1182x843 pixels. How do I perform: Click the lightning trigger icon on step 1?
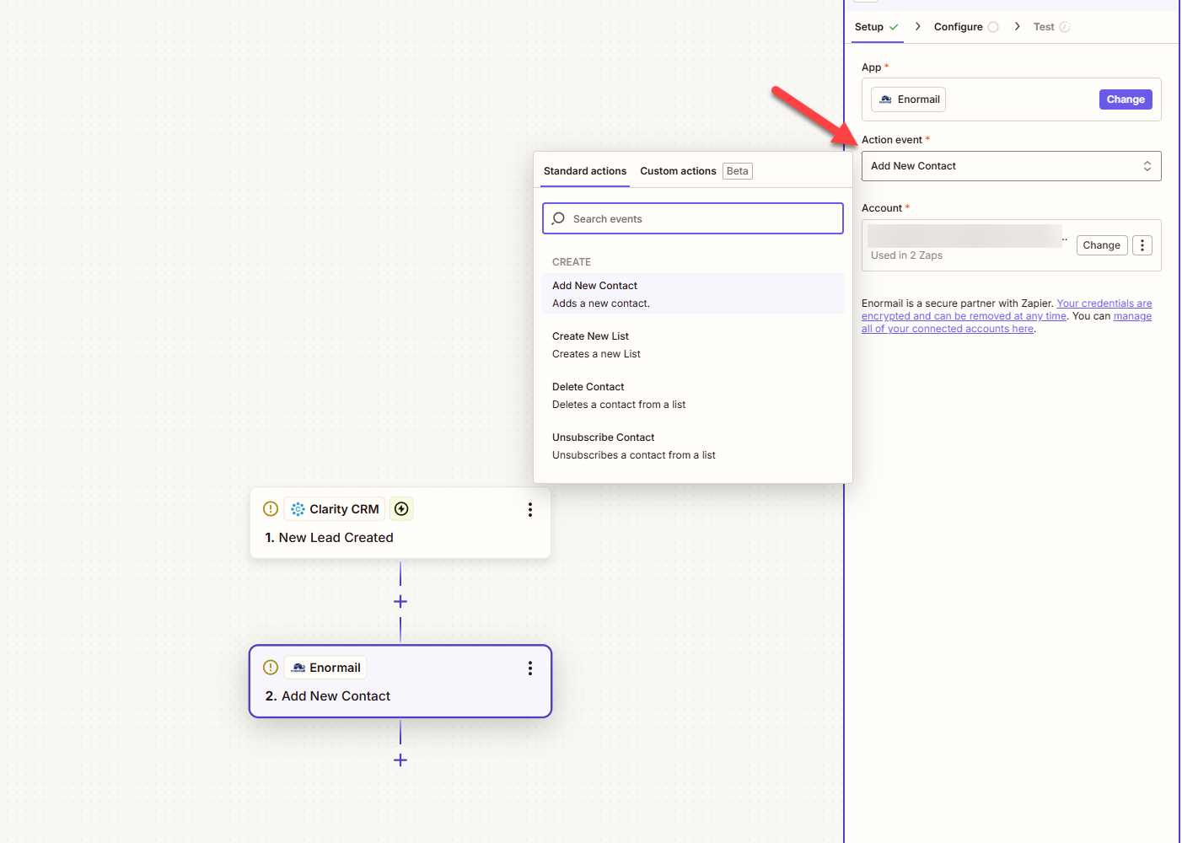[401, 509]
